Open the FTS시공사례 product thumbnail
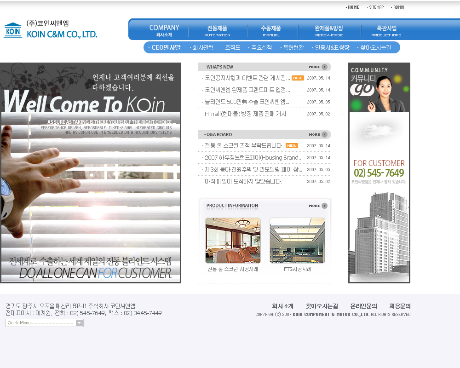This screenshot has width=460, height=368. pos(297,241)
